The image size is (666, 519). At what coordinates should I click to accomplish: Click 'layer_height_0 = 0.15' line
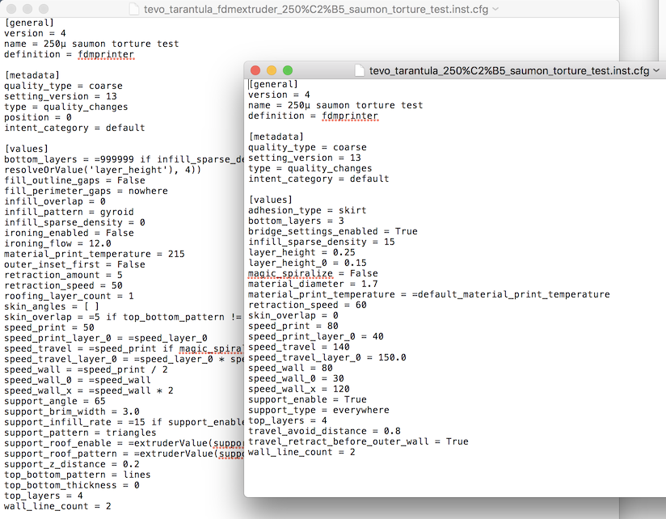point(307,263)
